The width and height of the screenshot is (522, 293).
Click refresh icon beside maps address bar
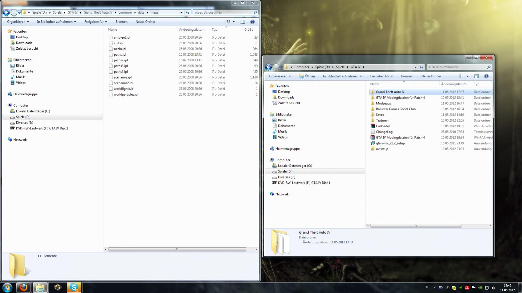188,12
